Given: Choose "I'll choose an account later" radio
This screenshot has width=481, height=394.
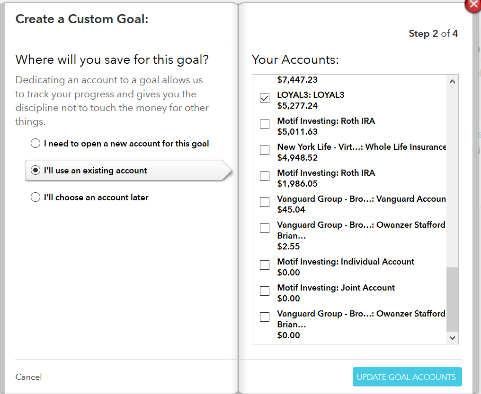Looking at the screenshot, I should point(36,197).
